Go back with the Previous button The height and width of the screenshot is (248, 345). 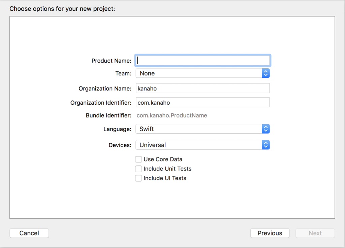[x=270, y=233]
